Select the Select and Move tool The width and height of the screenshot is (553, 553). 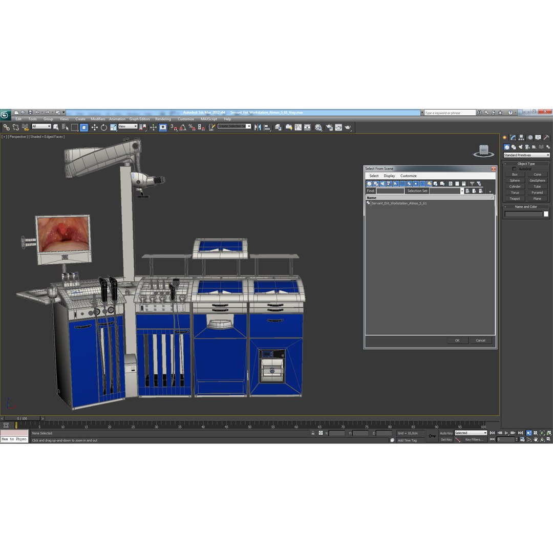(x=94, y=127)
